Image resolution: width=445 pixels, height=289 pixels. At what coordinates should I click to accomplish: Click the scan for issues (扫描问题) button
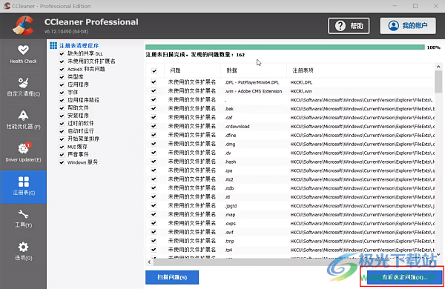172,277
